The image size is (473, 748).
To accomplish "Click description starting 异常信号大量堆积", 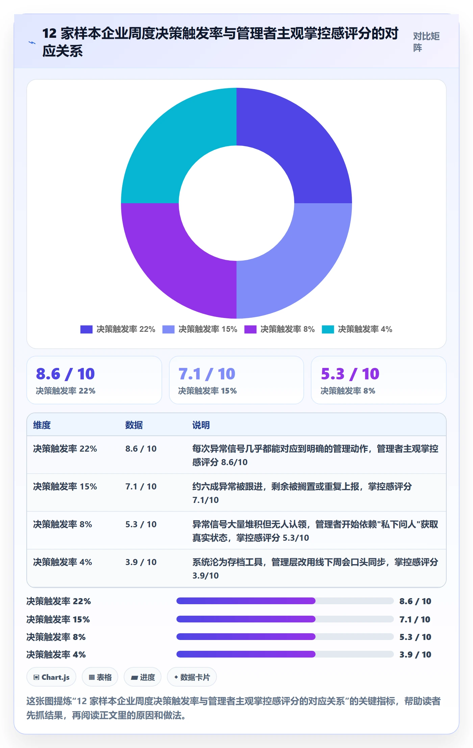I will (315, 531).
